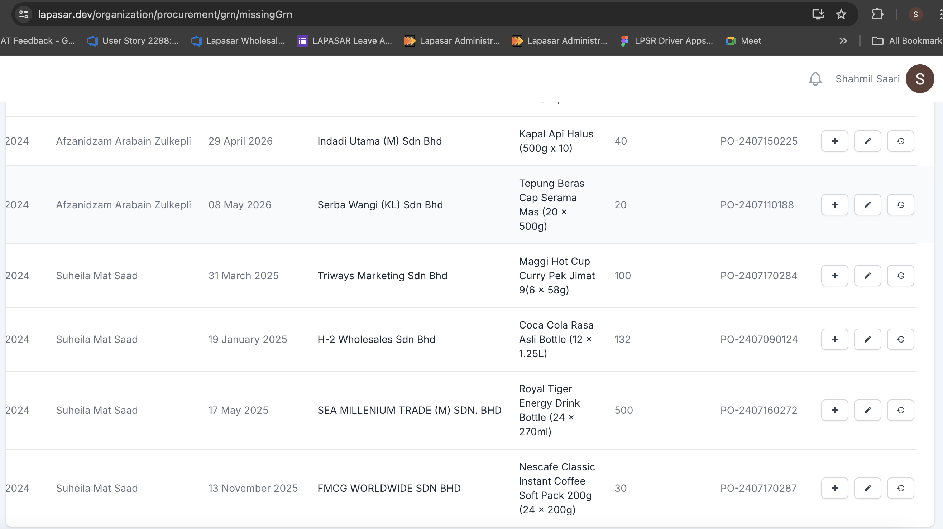943x529 pixels.
Task: Click plus button for PO-2407090124 row
Action: click(x=834, y=339)
